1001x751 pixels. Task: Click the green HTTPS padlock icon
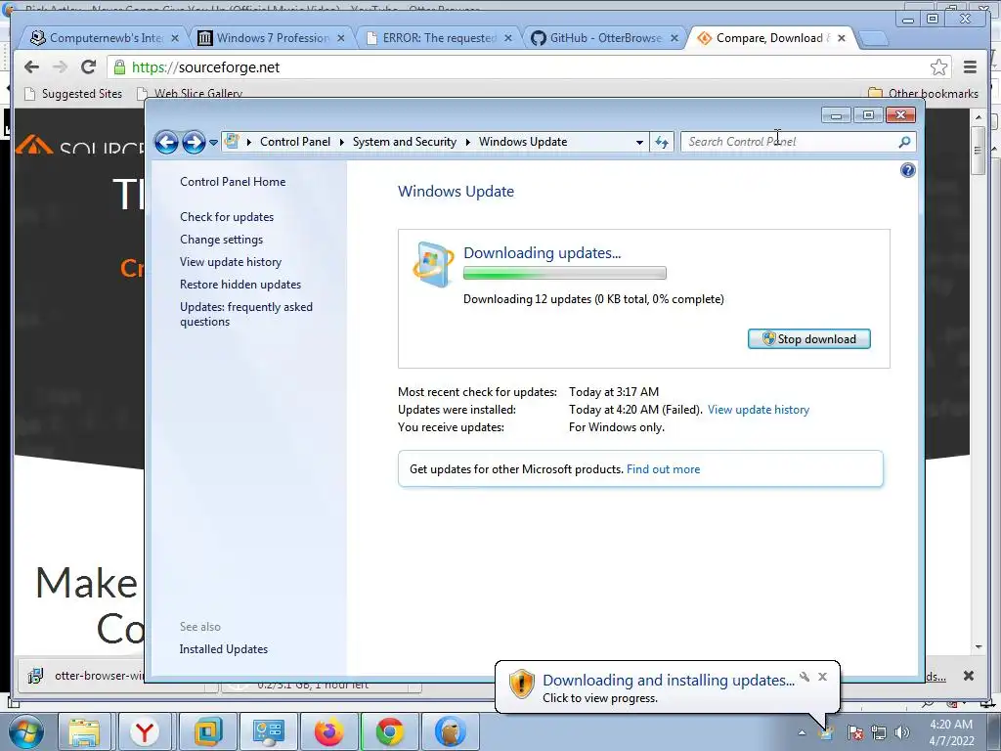pos(119,67)
